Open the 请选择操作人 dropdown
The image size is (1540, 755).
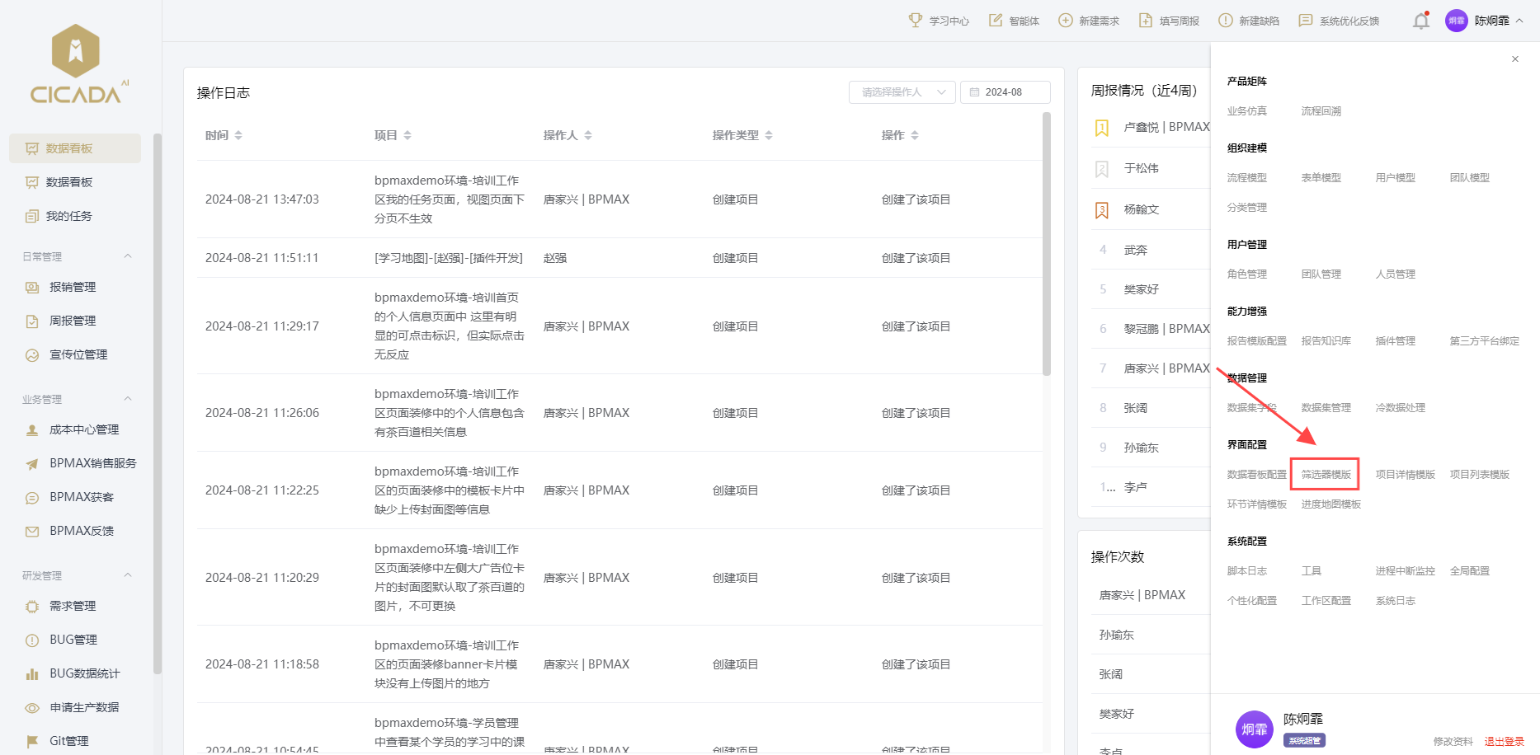(x=902, y=92)
